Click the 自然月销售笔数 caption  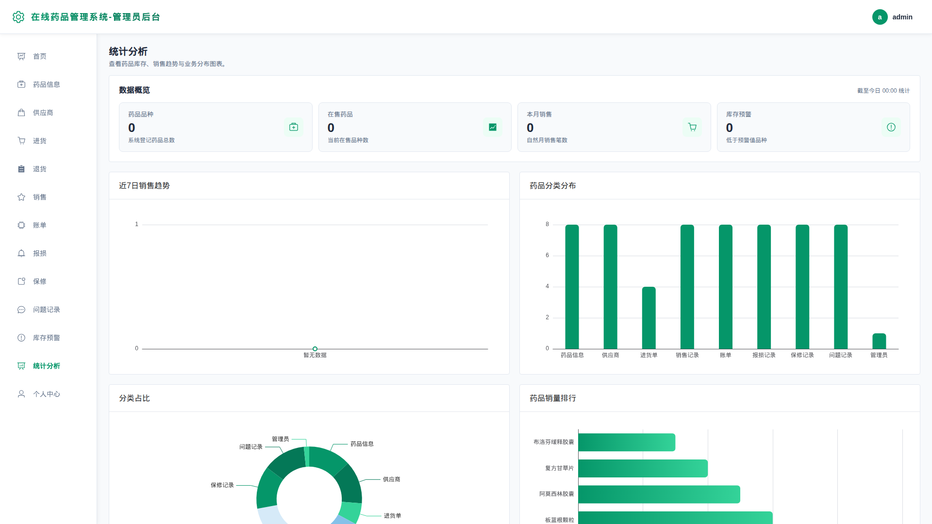[x=547, y=140]
